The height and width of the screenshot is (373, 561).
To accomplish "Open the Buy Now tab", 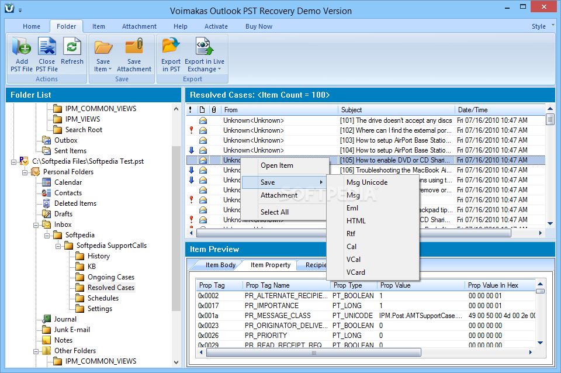I will pos(259,26).
